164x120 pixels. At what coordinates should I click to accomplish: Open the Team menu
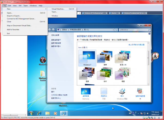click(x=26, y=6)
